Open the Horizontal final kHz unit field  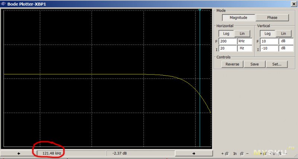click(244, 41)
